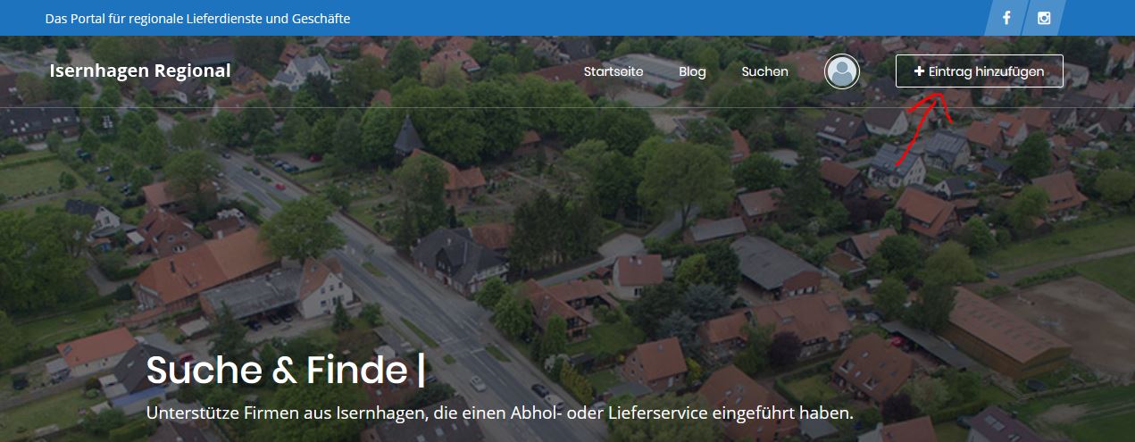Screen dimensions: 1135x442
Task: Click the Isernhagen Regional site title
Action: tap(140, 71)
